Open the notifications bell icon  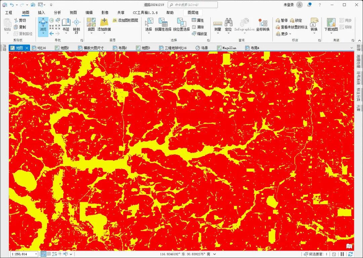tap(309, 5)
